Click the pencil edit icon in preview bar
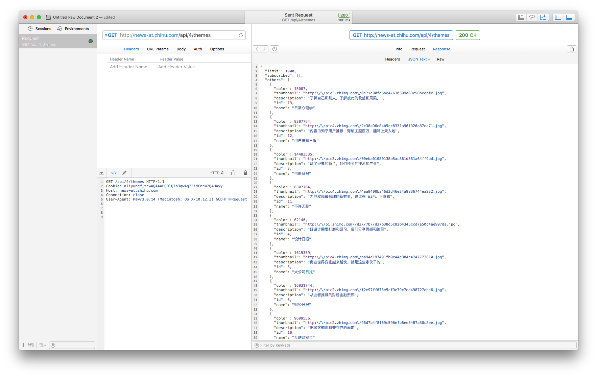The width and height of the screenshot is (597, 377). pos(124,173)
